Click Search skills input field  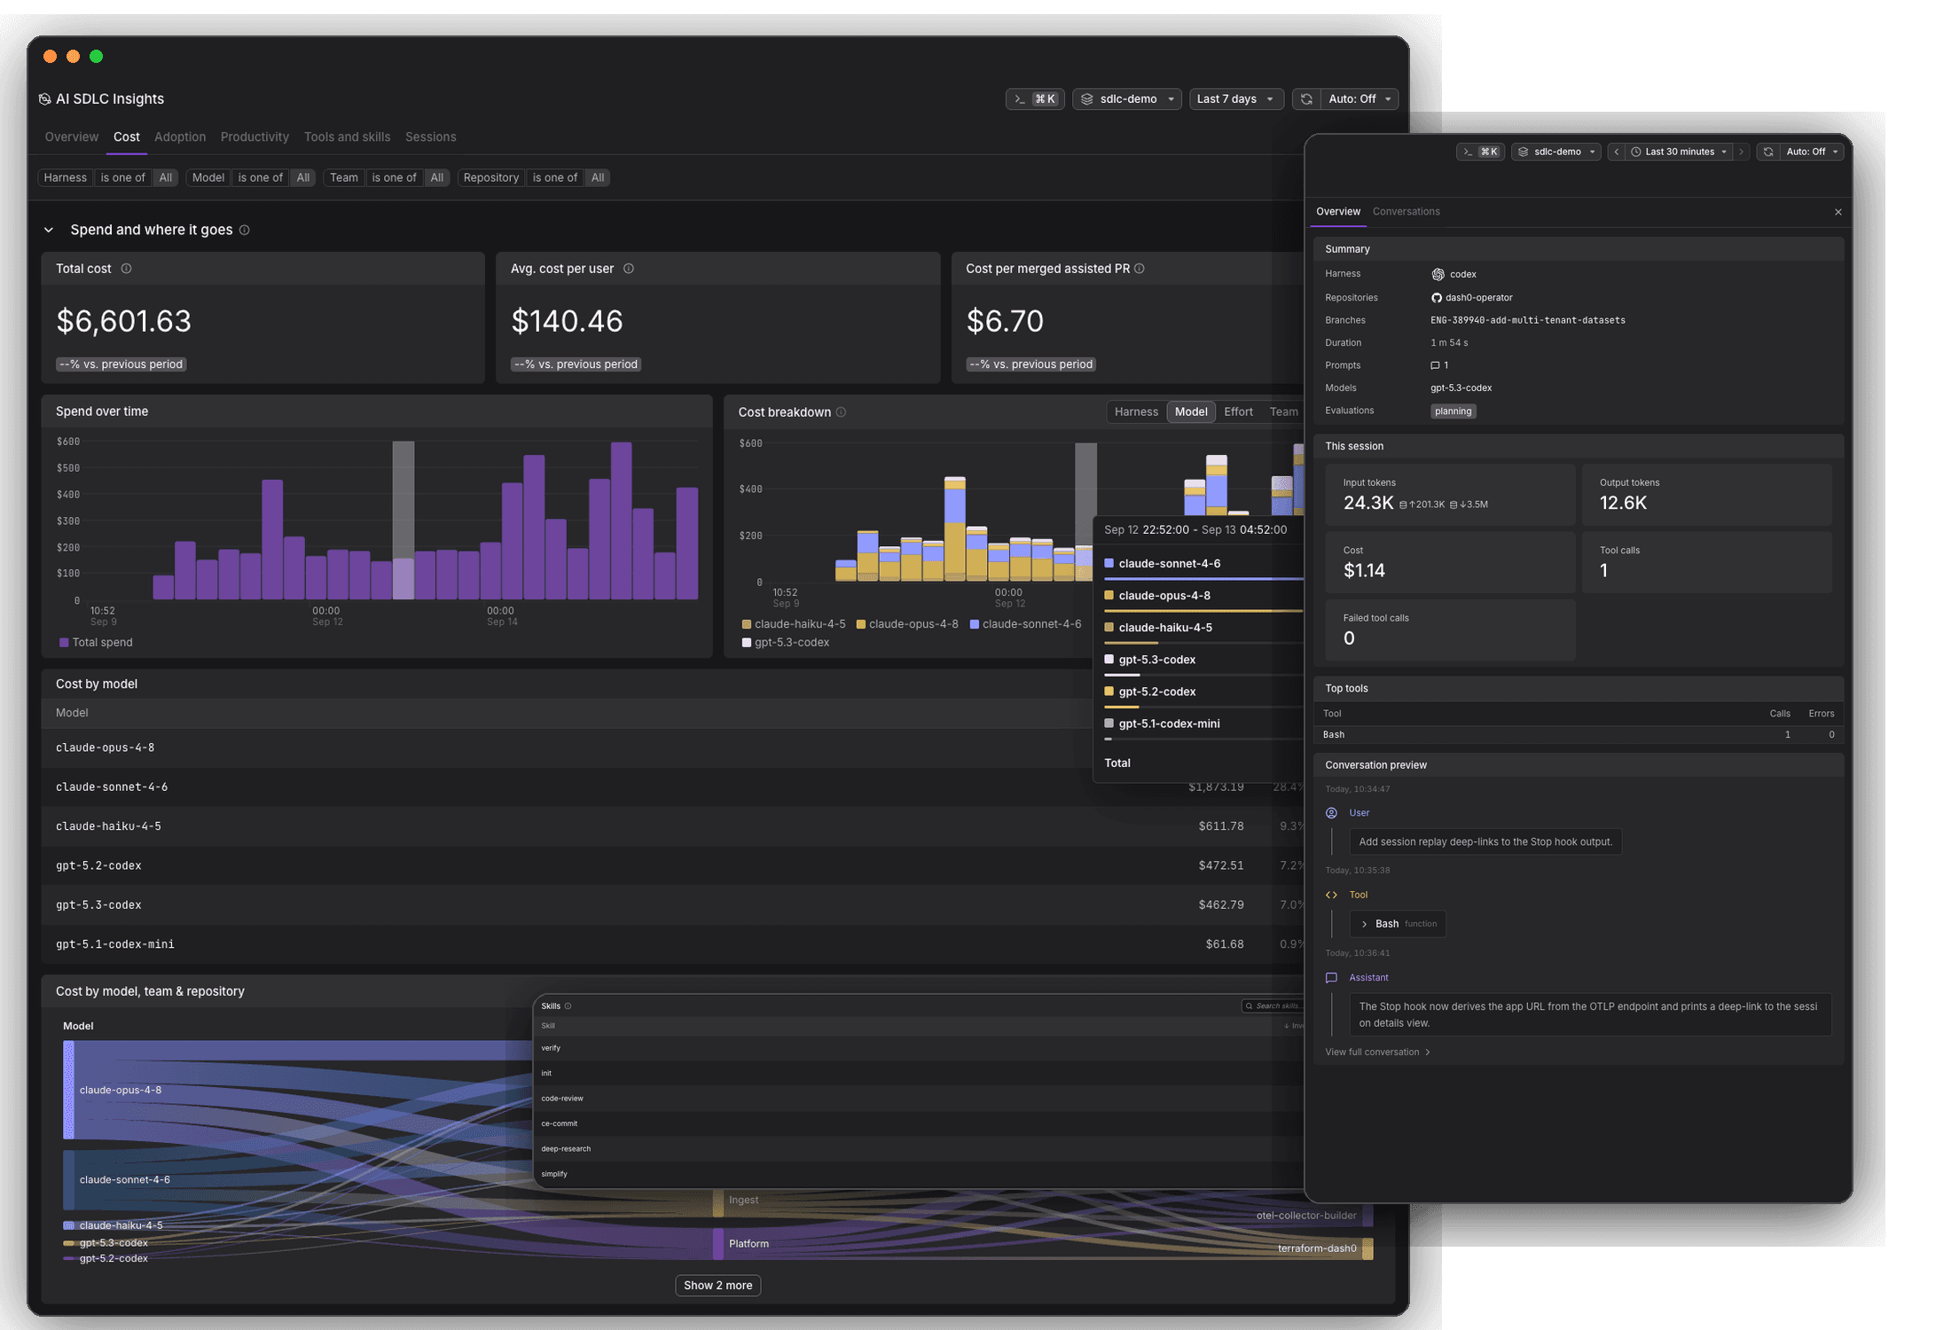1273,1006
